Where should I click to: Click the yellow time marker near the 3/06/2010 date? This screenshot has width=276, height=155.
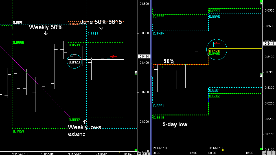tap(223, 150)
